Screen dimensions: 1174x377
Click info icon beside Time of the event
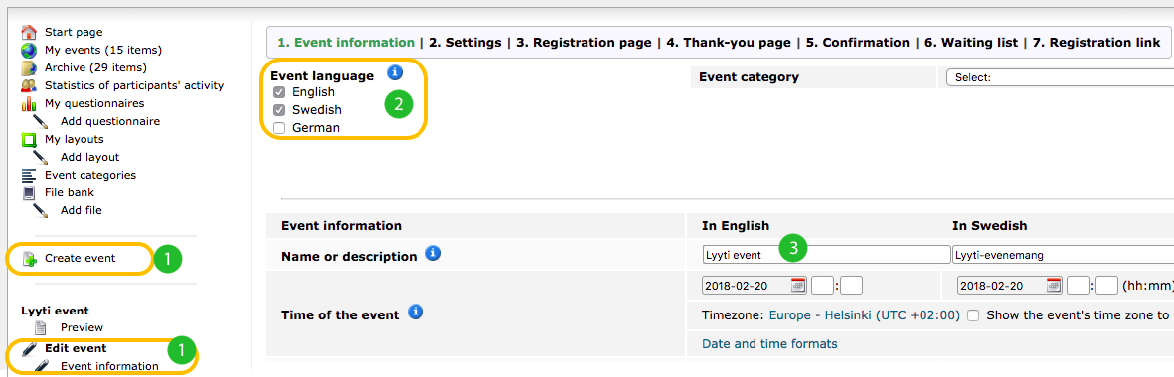click(x=417, y=312)
